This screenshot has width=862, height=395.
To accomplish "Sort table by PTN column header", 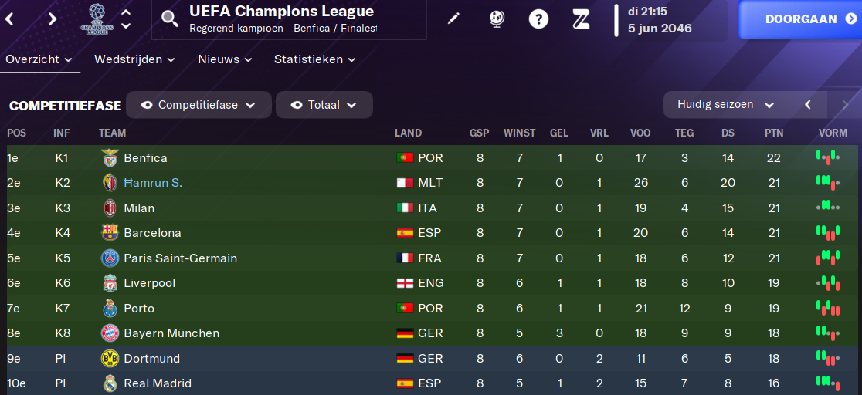I will (774, 133).
